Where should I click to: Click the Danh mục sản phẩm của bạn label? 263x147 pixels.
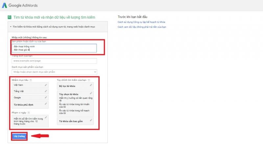[x=27, y=67]
